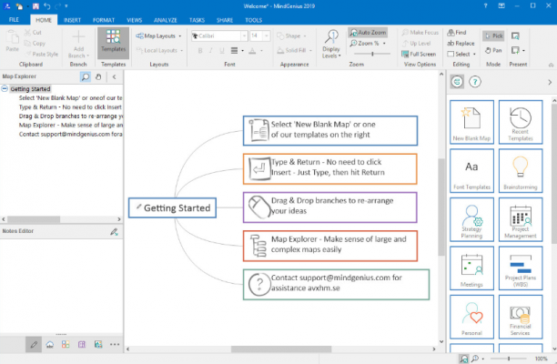Select the Strategy Planning template
This screenshot has height=364, width=557.
[471, 219]
